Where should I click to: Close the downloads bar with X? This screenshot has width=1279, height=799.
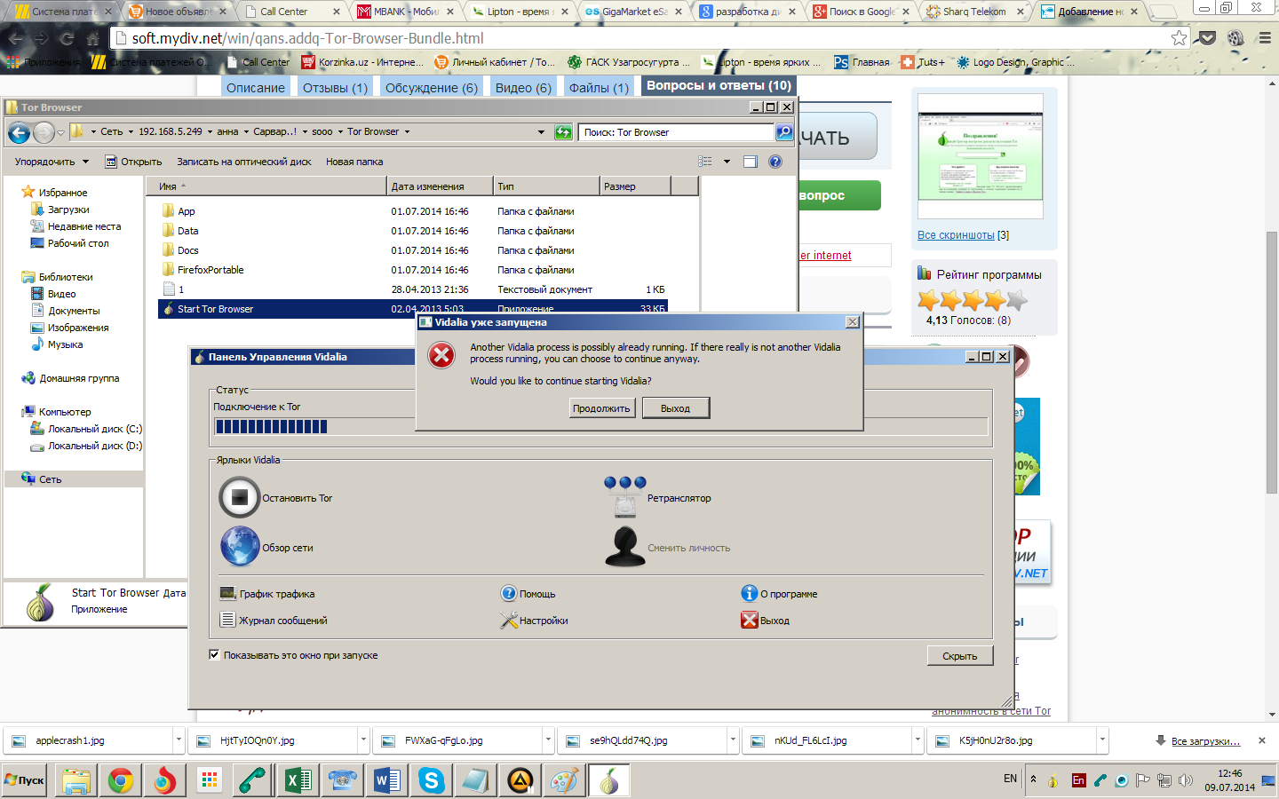point(1262,740)
